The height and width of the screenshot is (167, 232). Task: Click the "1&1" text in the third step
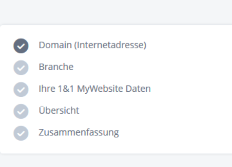click(66, 89)
